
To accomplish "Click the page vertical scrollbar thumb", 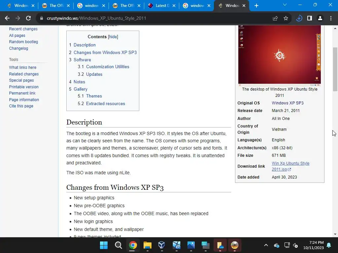I will [x=335, y=69].
